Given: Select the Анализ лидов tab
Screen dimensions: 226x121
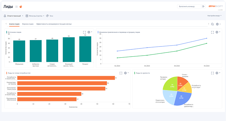Looking at the screenshot, I should click(x=14, y=24).
